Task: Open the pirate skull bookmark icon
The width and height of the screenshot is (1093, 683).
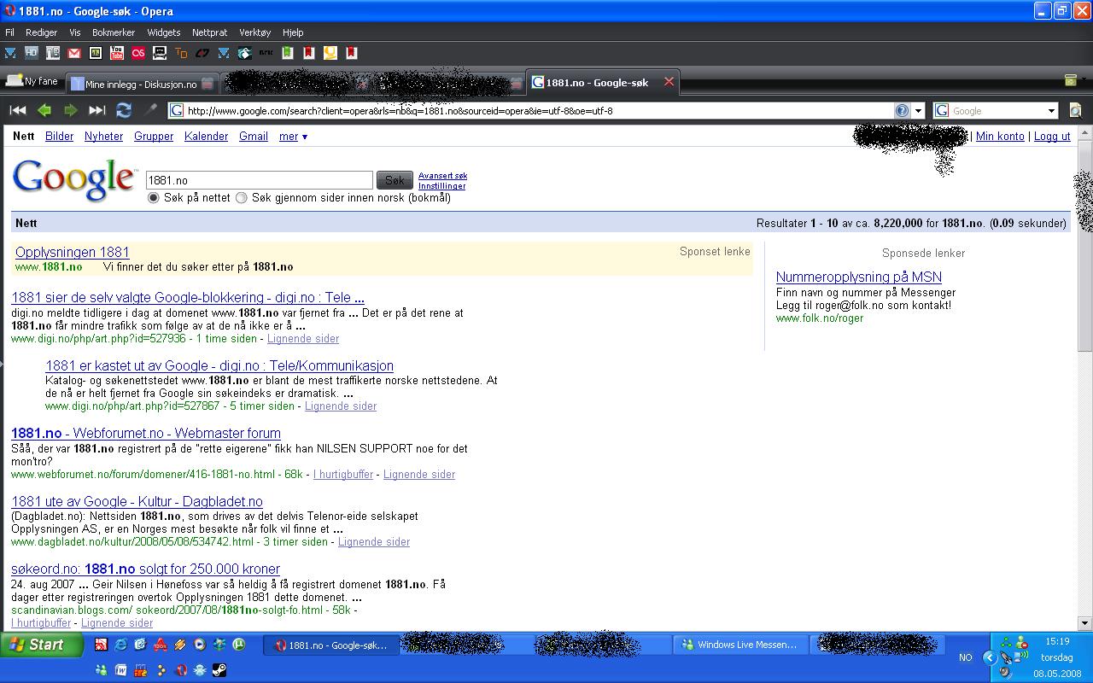Action: [x=160, y=53]
